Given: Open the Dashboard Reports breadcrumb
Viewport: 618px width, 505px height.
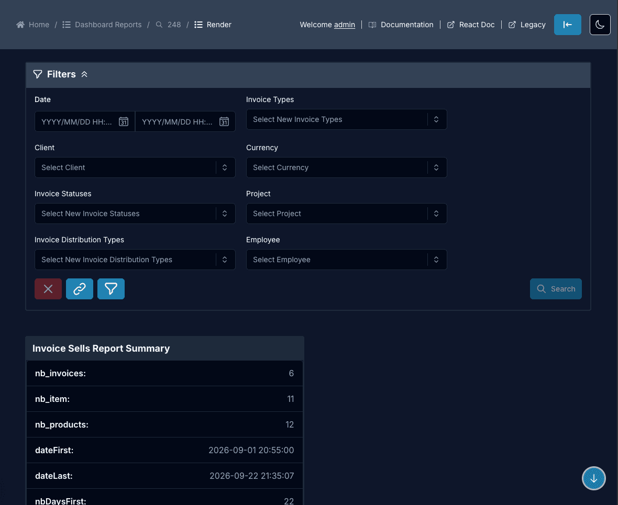Looking at the screenshot, I should click(108, 25).
